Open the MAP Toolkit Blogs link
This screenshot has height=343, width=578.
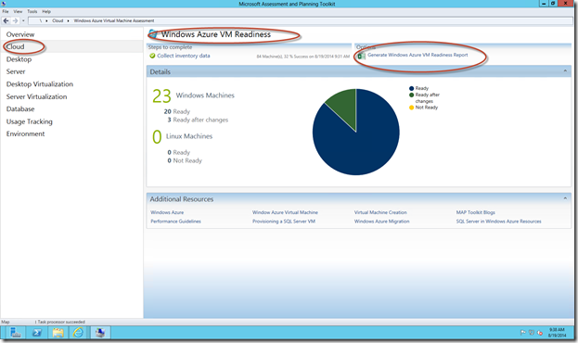point(476,212)
